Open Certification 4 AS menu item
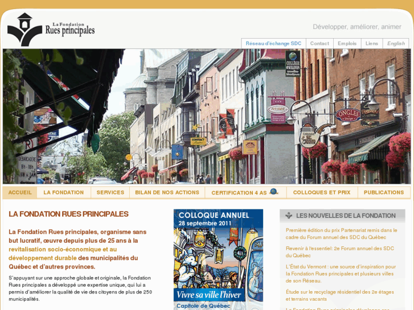The height and width of the screenshot is (310, 414). (x=245, y=193)
